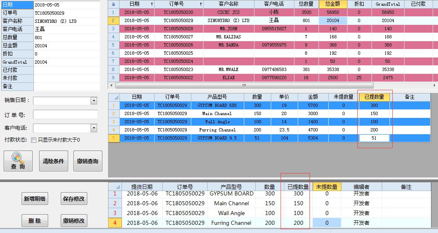Click top-left corner cell of middle grid
The image size is (438, 233).
click(x=114, y=97)
